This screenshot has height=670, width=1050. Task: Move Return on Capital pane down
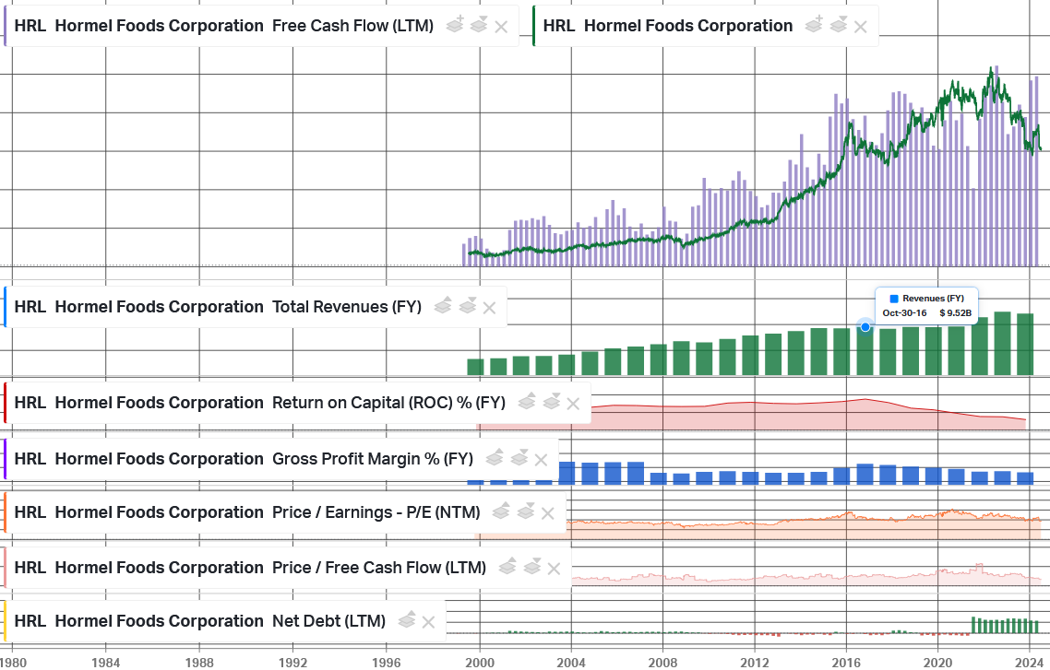(x=551, y=402)
